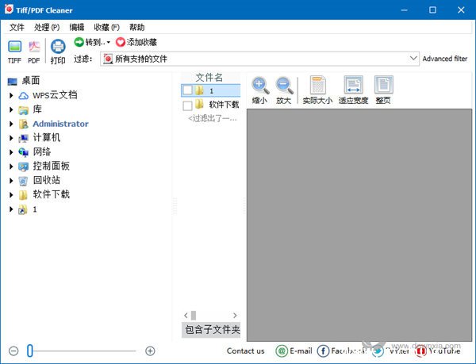
Task: Click the zoom out (缩小) magnifier icon
Action: 259,86
